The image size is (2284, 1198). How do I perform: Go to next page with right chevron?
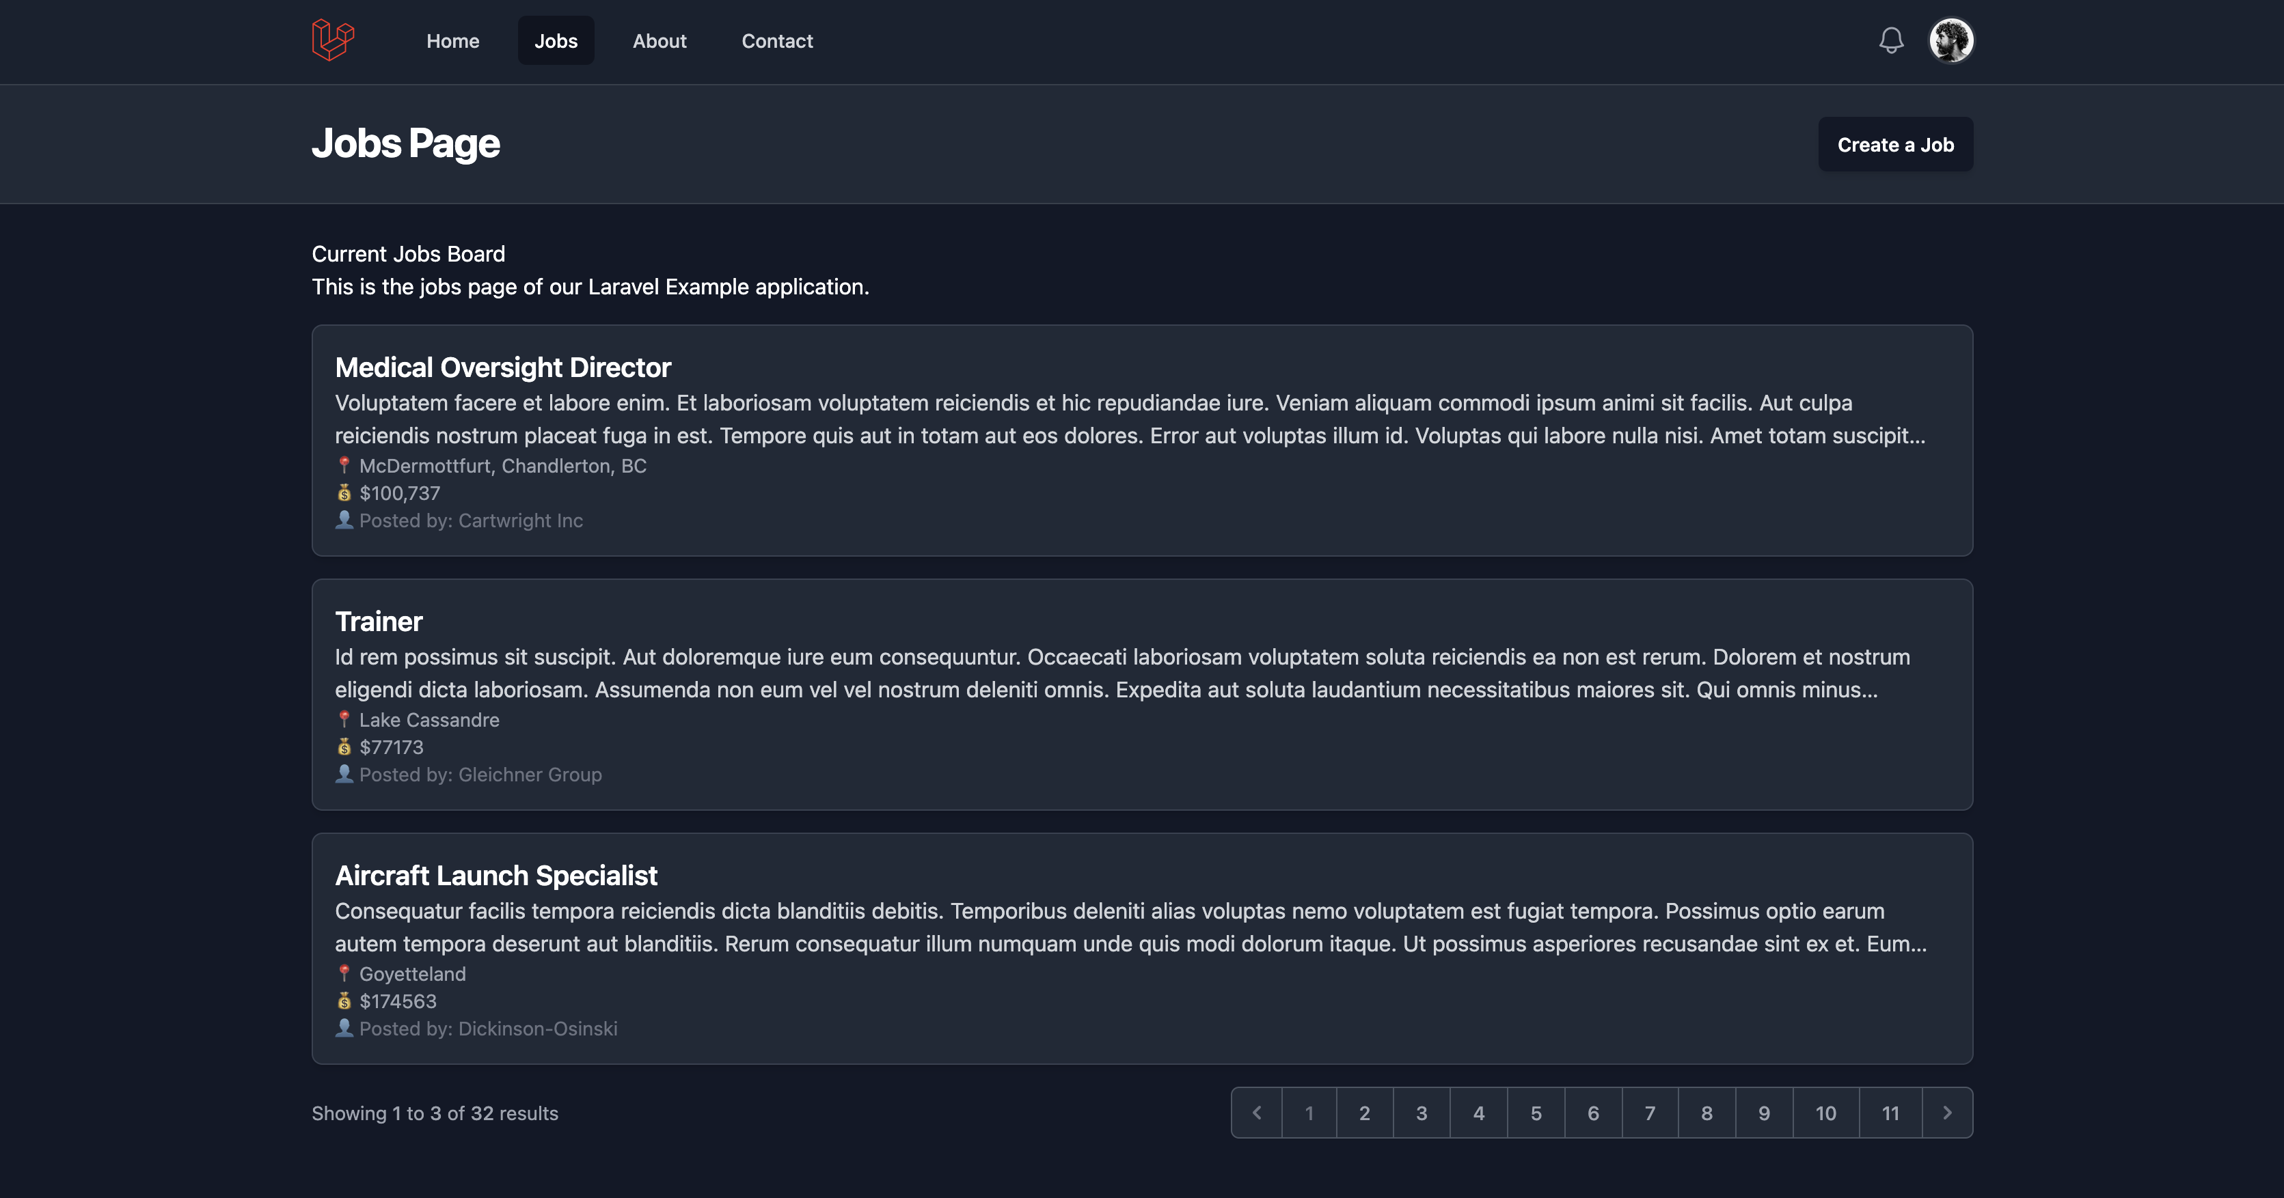(x=1947, y=1113)
